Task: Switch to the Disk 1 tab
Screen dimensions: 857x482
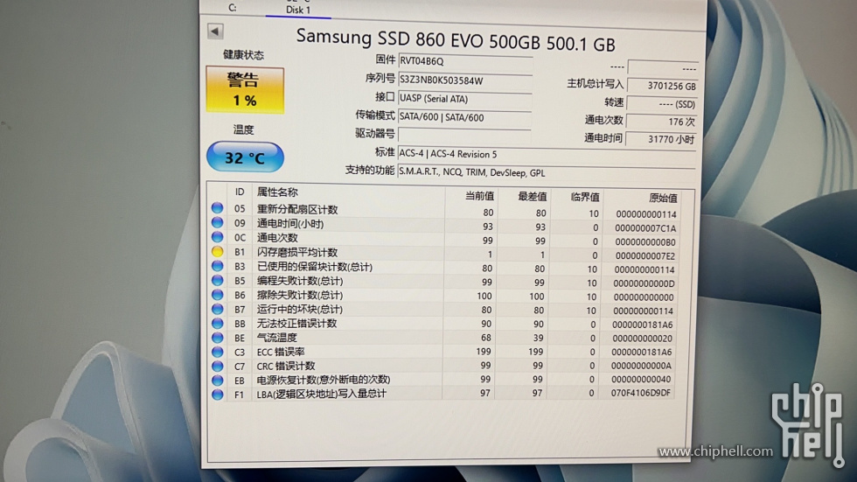Action: pyautogui.click(x=298, y=10)
